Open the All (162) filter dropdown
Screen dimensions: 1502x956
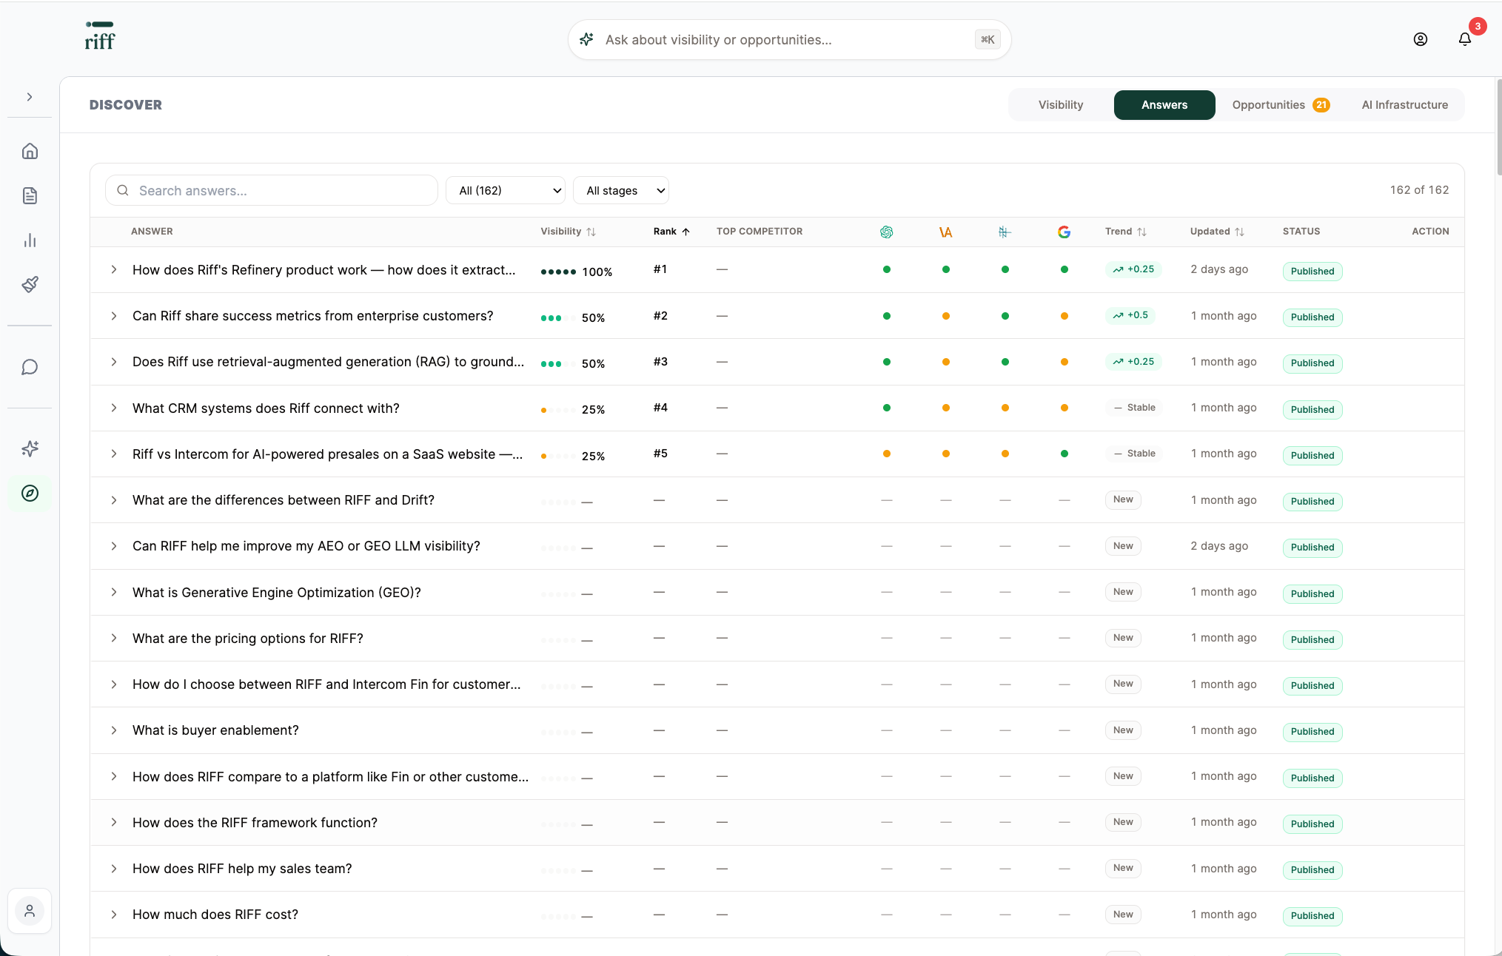coord(506,190)
